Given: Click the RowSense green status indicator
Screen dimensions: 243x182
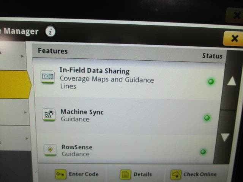Looking at the screenshot, I should point(203,152).
